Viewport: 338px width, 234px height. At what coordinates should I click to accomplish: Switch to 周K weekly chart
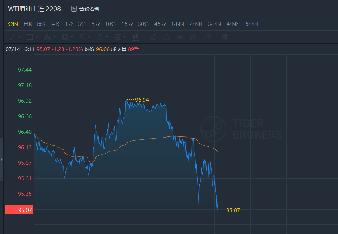point(41,24)
